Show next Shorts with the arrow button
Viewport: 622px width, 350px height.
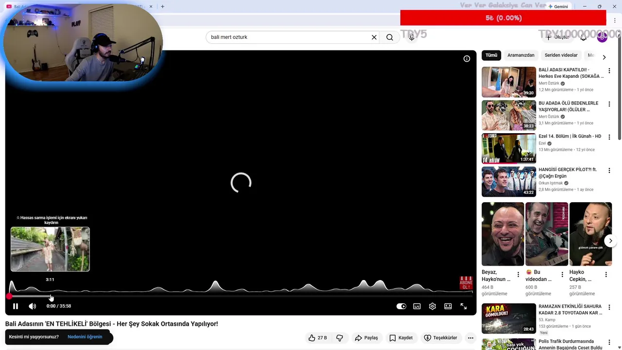point(610,241)
